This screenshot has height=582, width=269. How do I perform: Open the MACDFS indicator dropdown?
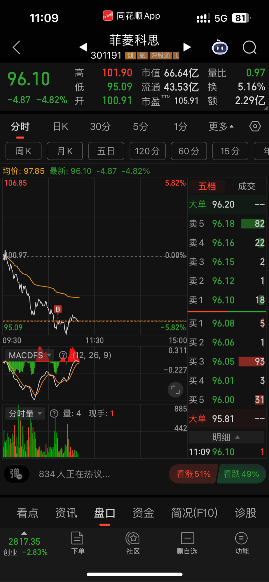point(30,355)
